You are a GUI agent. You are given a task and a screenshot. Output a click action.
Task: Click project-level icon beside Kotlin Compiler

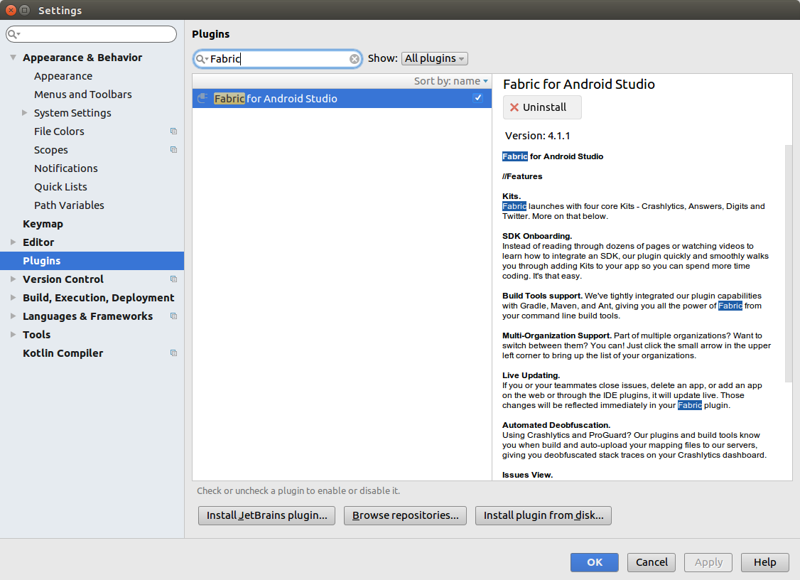(x=173, y=353)
